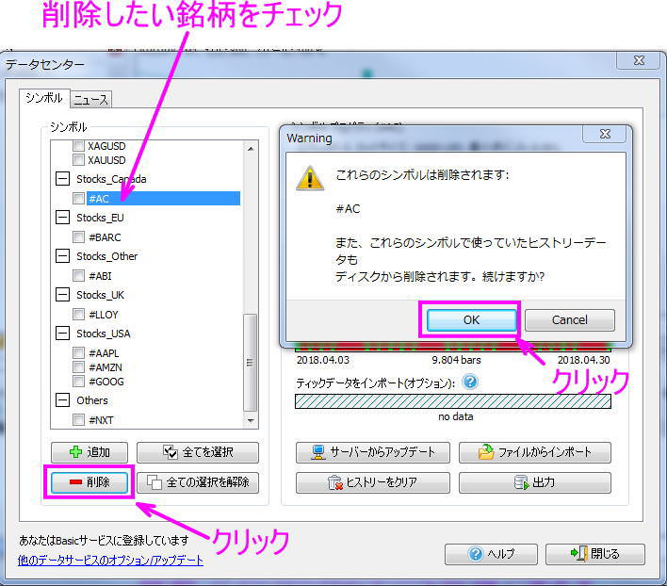This screenshot has height=586, width=667.
Task: Click the symbol list scrollbar down arrow
Action: [251, 421]
